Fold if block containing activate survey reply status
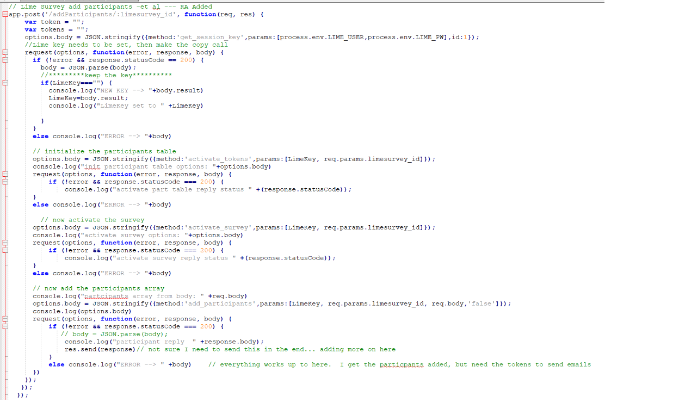The width and height of the screenshot is (679, 408). [5, 250]
